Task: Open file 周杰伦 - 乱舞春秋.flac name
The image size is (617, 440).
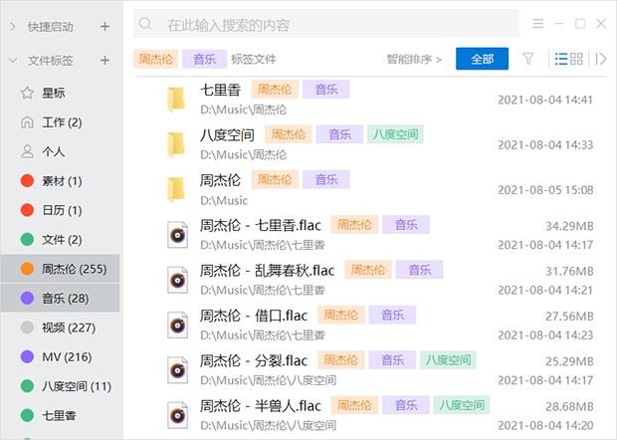Action: pyautogui.click(x=267, y=271)
